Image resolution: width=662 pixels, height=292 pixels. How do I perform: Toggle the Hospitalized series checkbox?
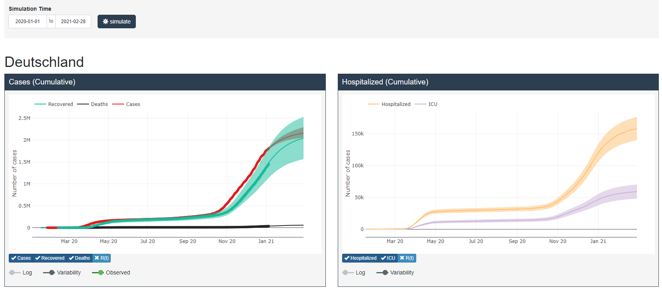(x=360, y=258)
